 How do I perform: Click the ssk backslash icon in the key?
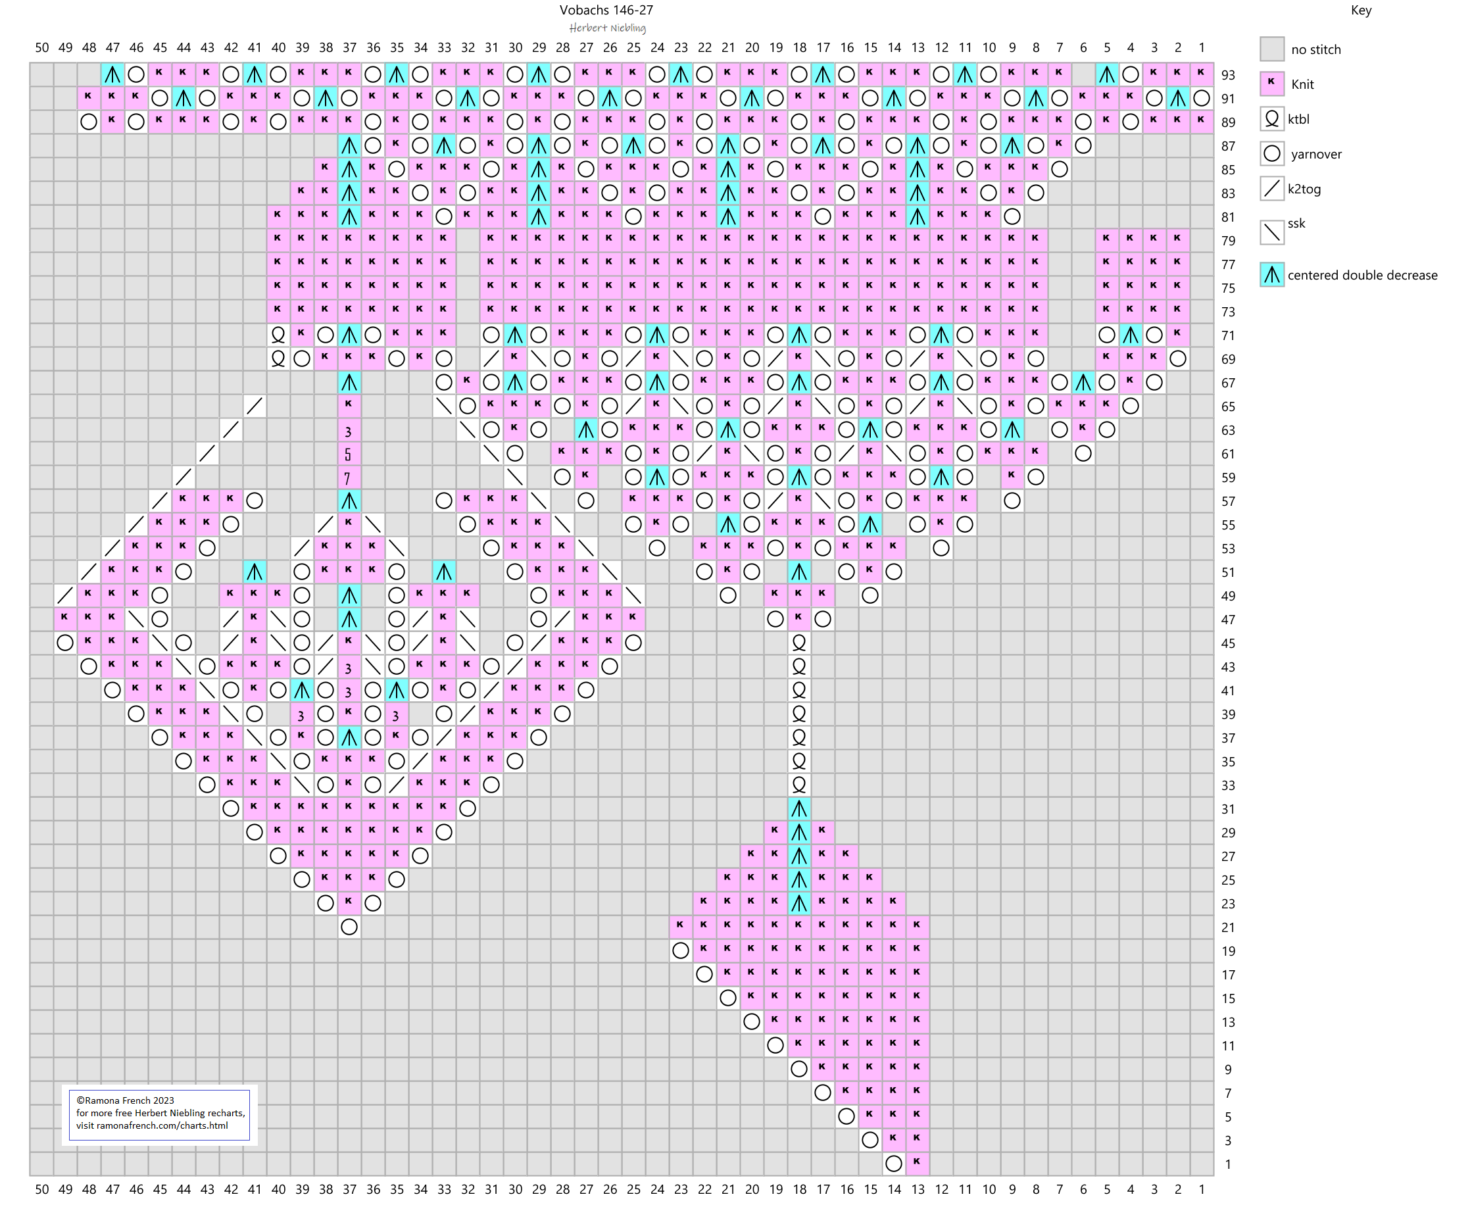point(1271,232)
